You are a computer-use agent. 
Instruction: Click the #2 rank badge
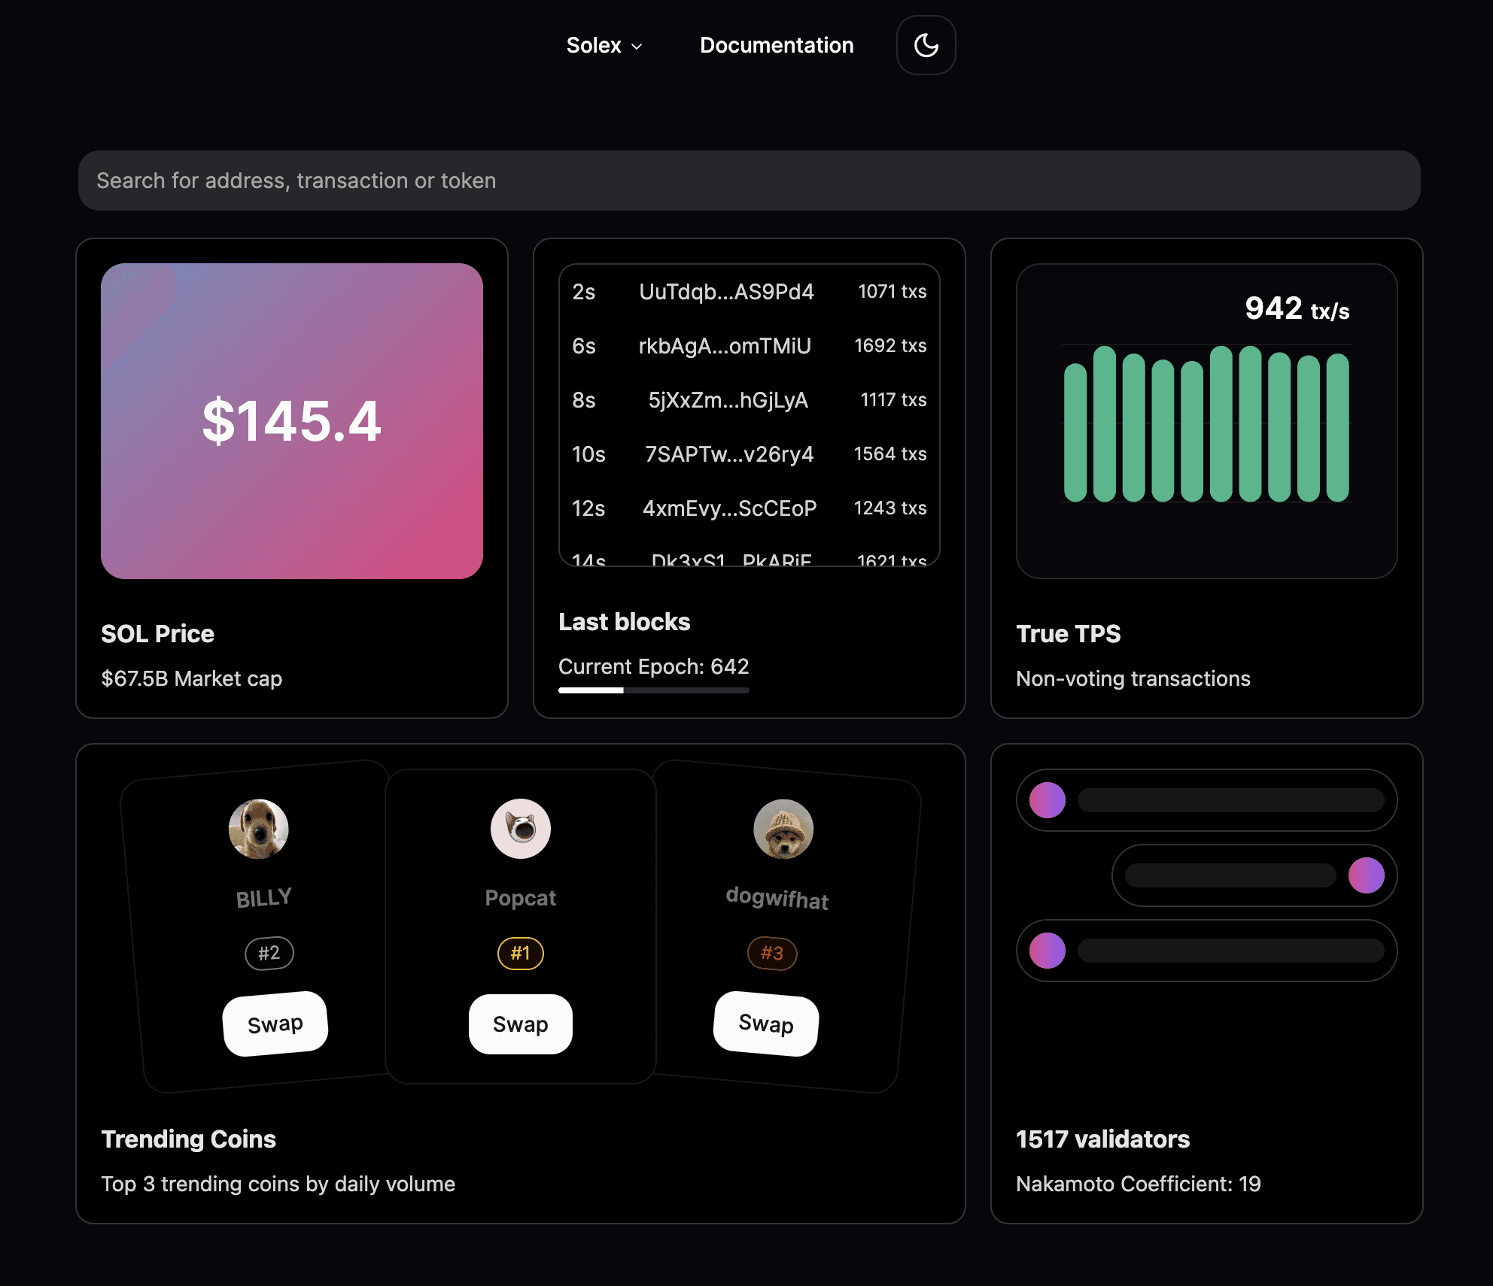(269, 954)
